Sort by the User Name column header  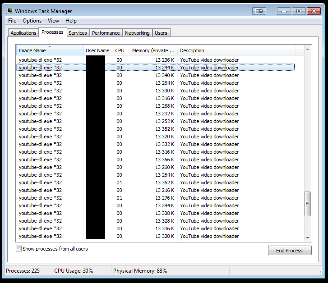(x=97, y=50)
